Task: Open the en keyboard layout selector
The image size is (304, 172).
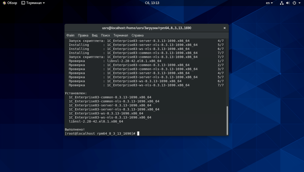Action: tap(269, 3)
